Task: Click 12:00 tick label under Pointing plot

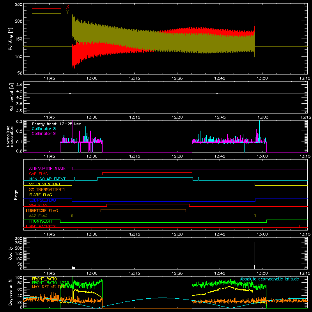Action: pos(92,78)
